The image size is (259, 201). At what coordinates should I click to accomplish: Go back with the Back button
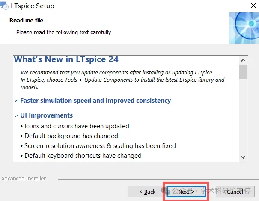point(147,192)
